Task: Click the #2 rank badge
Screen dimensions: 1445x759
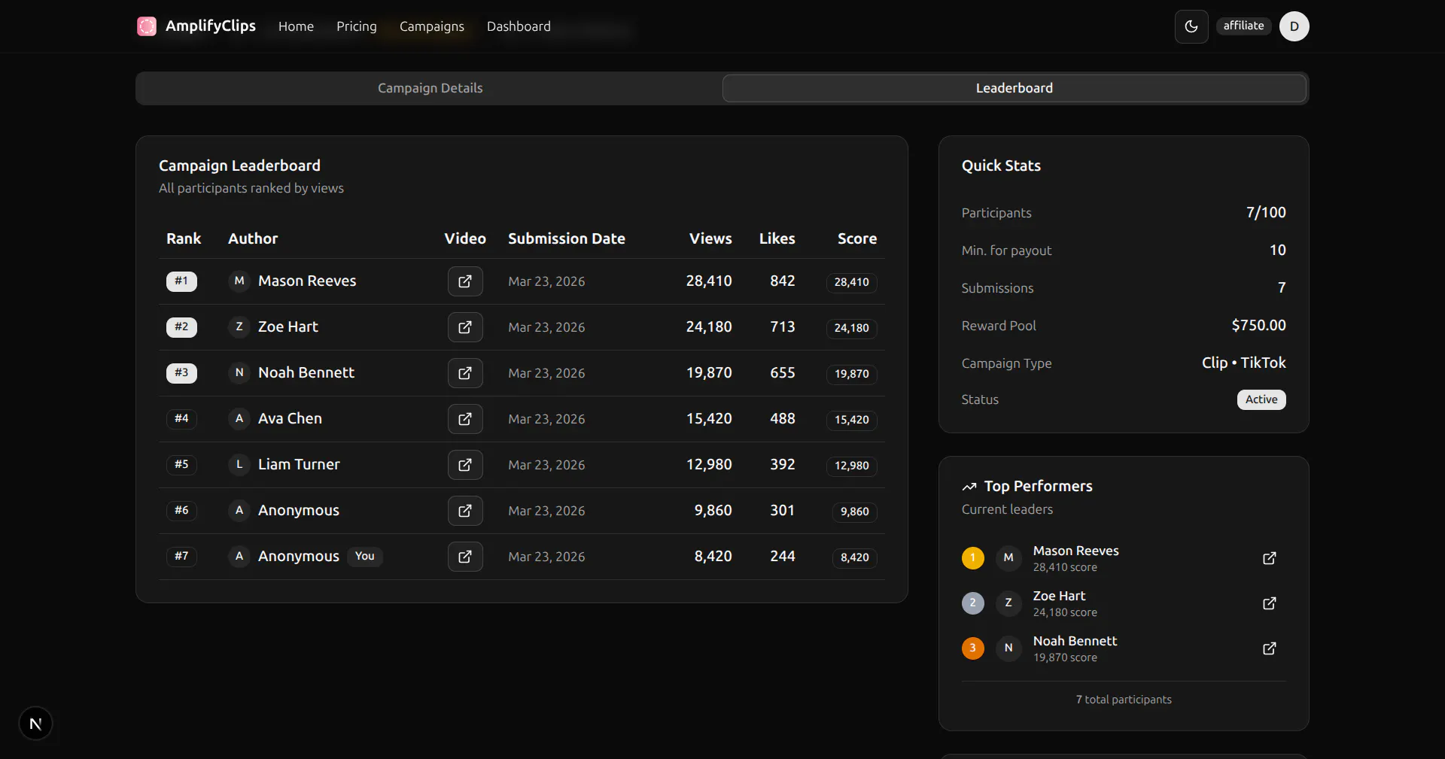Action: (181, 327)
